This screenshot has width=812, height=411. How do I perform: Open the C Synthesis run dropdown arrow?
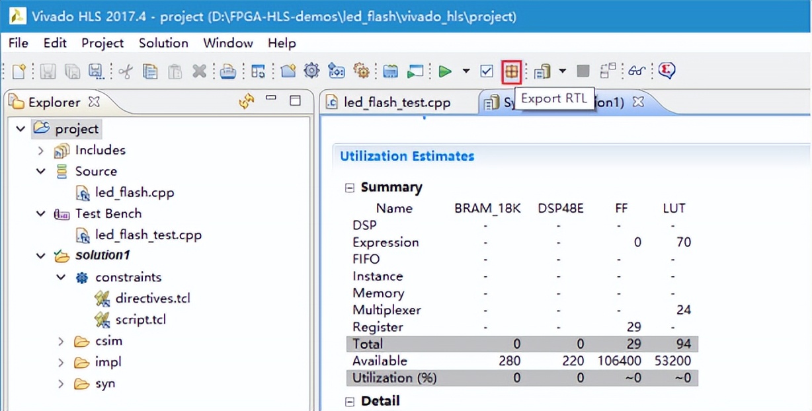[x=466, y=71]
